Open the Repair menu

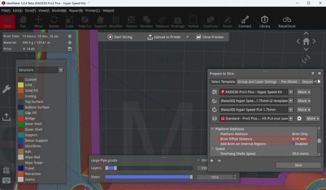(x=76, y=10)
